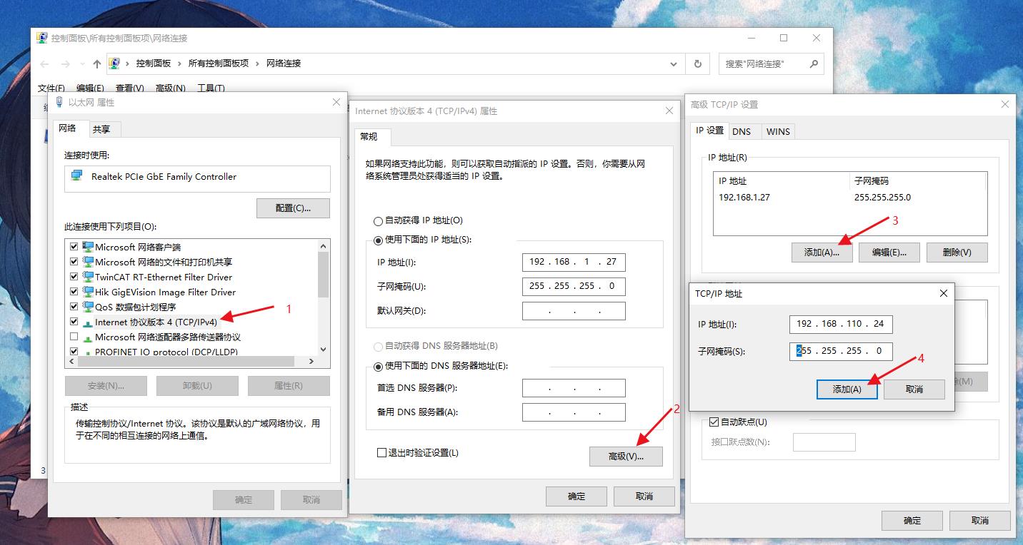Click 添加(A)... under IP address list
Viewport: 1023px width, 545px height.
pos(822,253)
